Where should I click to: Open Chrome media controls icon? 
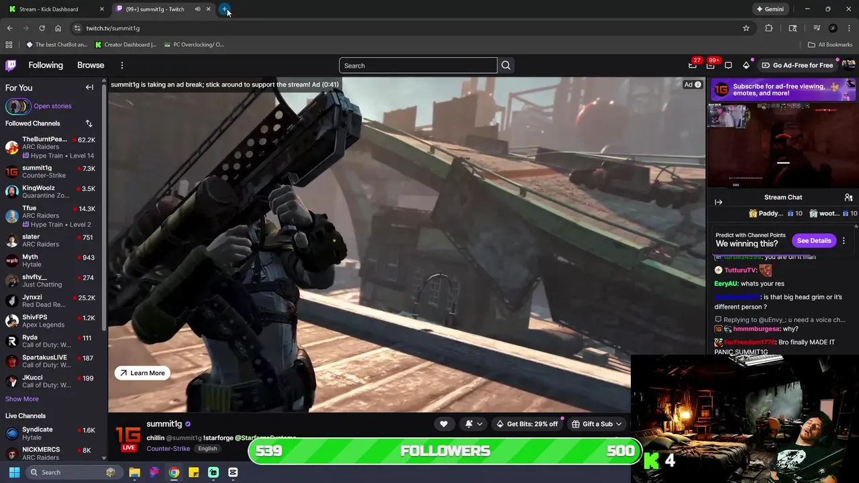pos(816,28)
